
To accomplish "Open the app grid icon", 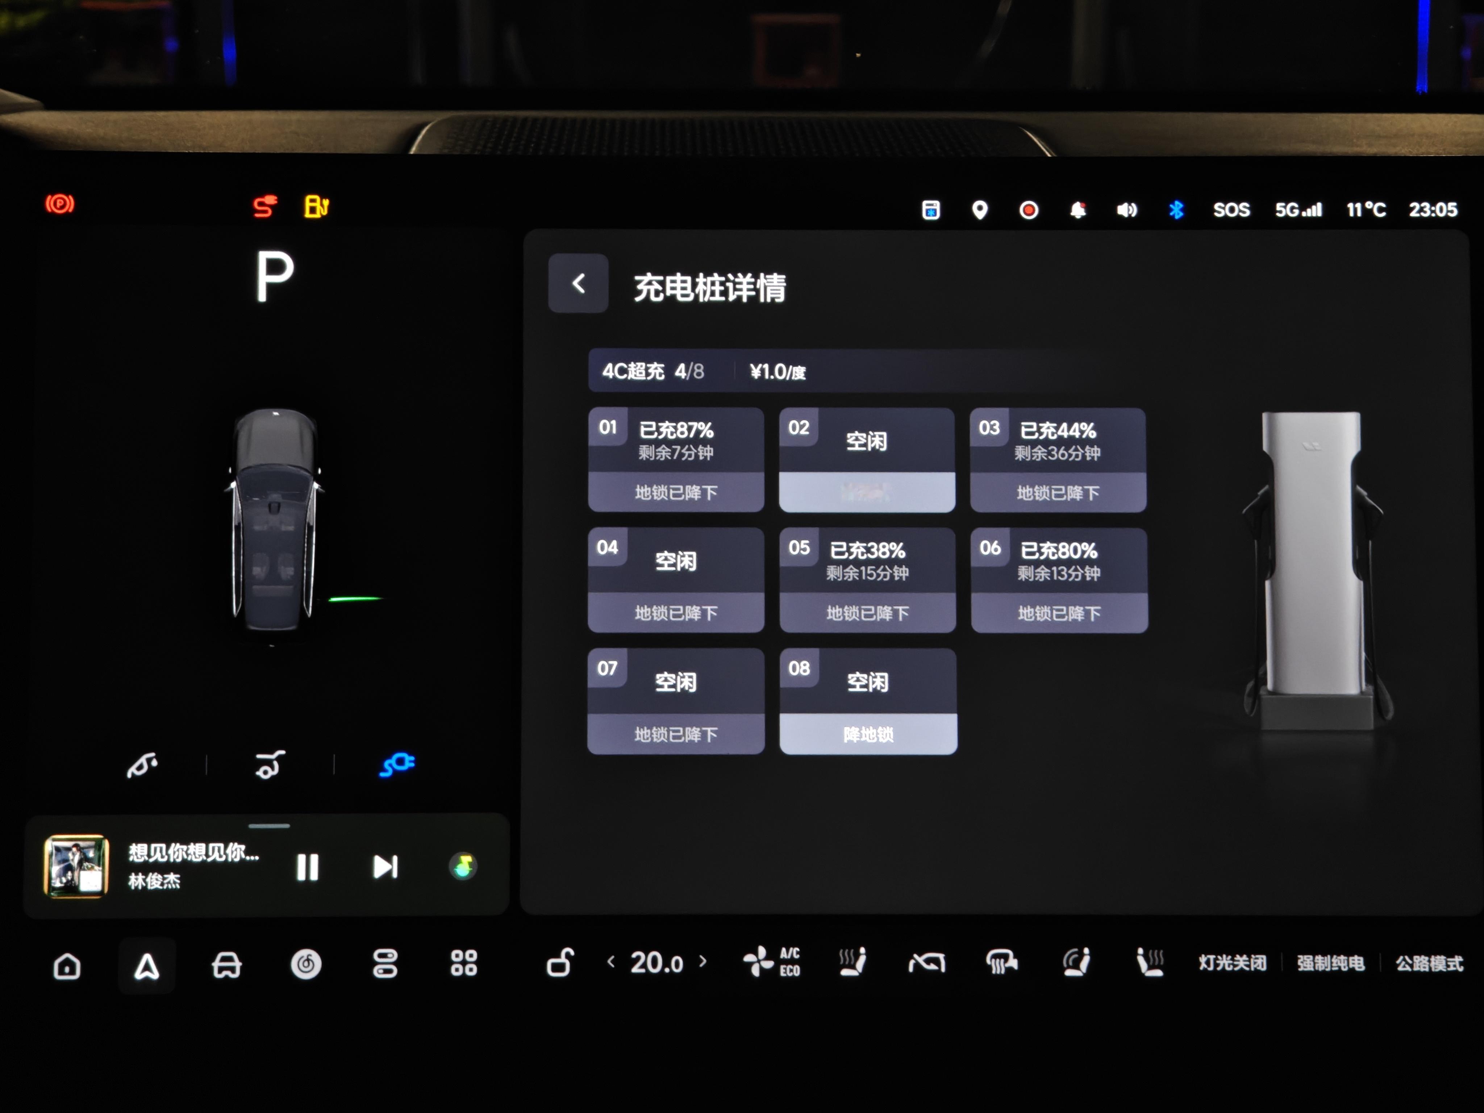I will click(x=464, y=963).
